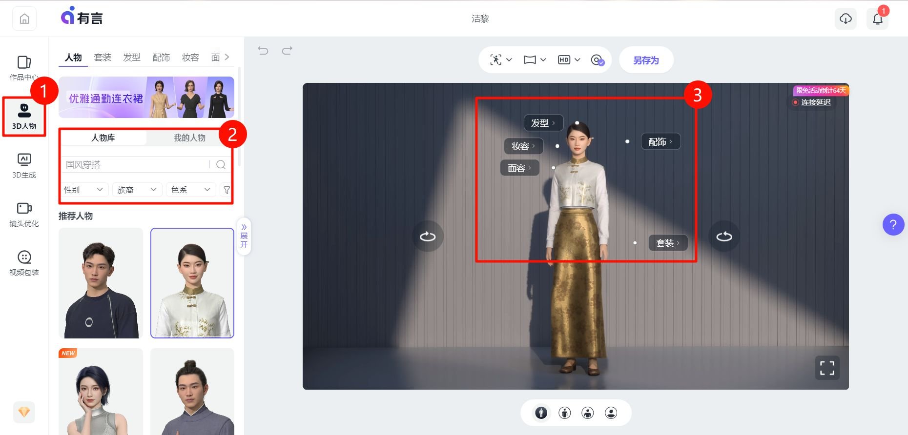The height and width of the screenshot is (435, 908).
Task: Open the 色系 dropdown
Action: 191,190
